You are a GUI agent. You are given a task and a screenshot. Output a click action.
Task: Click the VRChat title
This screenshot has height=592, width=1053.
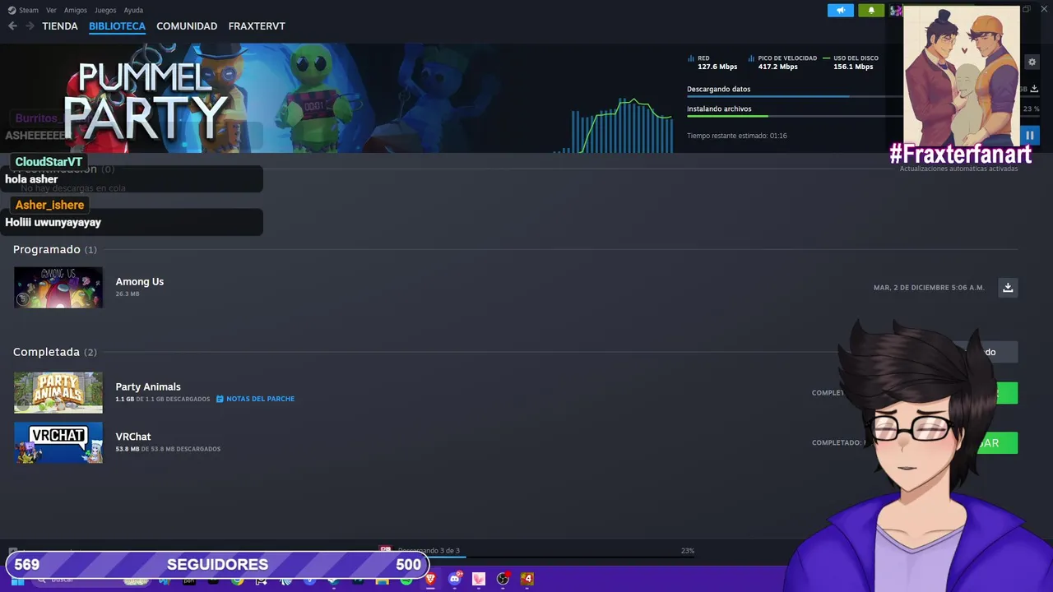coord(133,437)
